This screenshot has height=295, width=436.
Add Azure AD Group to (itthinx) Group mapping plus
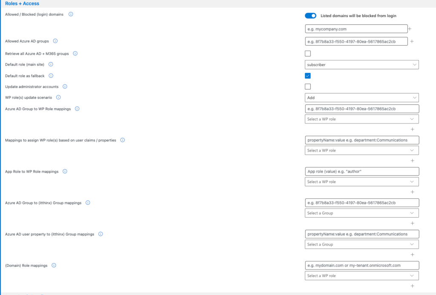pos(412,223)
